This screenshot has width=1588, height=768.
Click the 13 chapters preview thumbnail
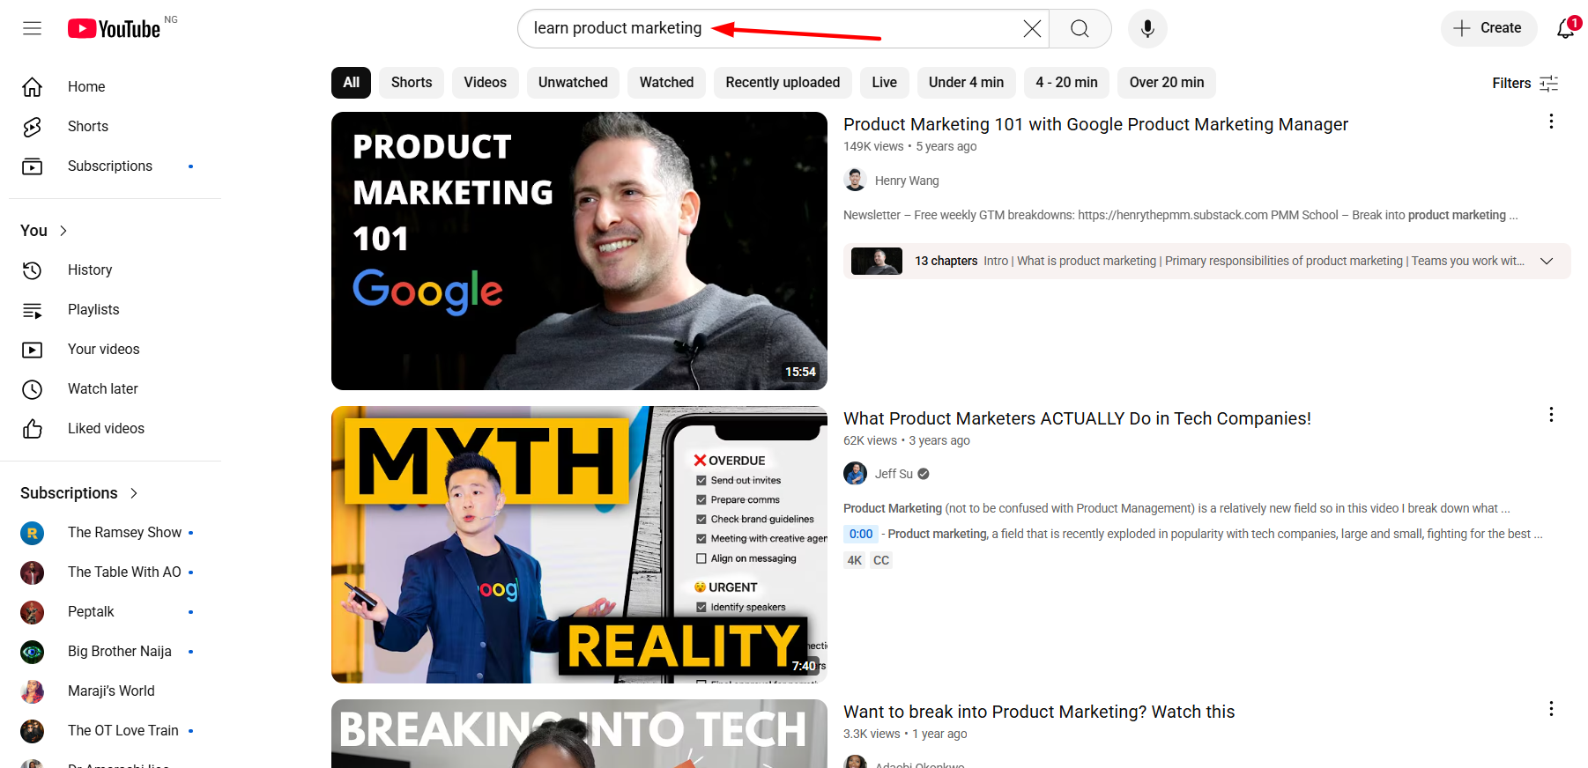click(877, 262)
